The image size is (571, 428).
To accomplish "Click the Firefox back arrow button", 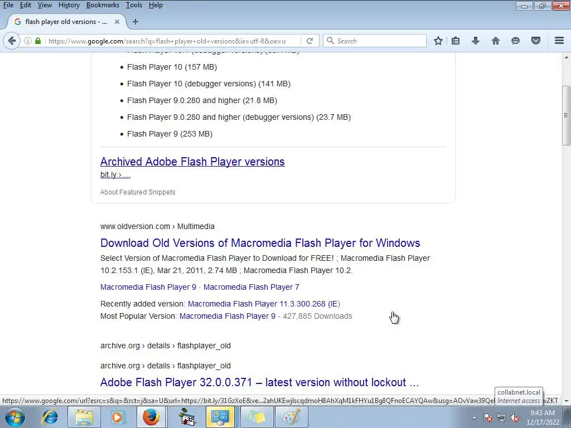I will [12, 41].
